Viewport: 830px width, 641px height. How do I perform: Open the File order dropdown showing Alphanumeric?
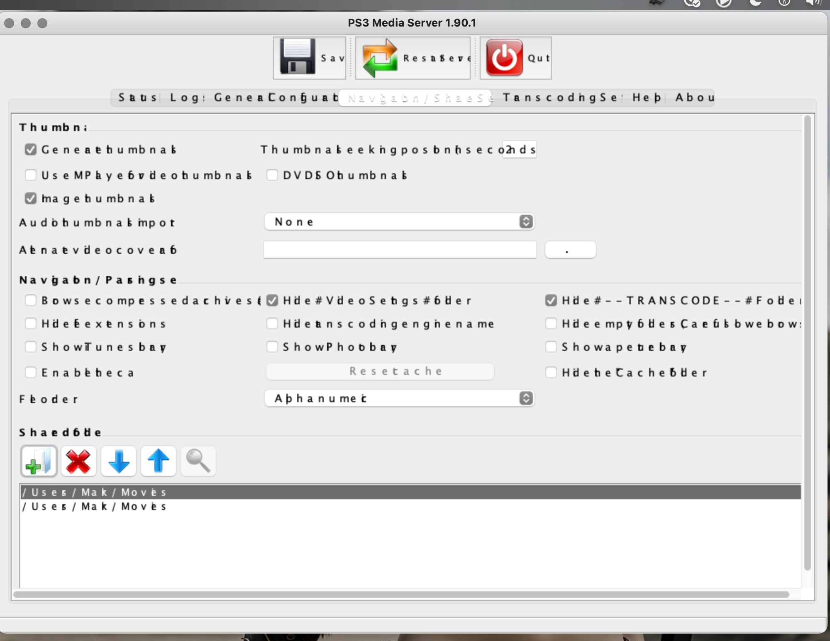pyautogui.click(x=399, y=398)
